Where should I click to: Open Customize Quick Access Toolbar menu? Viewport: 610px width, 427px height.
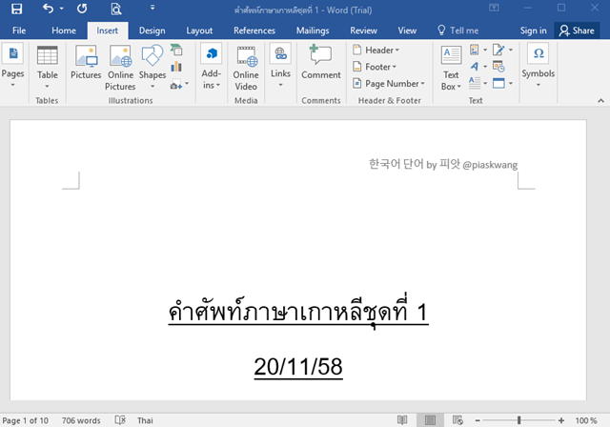click(152, 8)
